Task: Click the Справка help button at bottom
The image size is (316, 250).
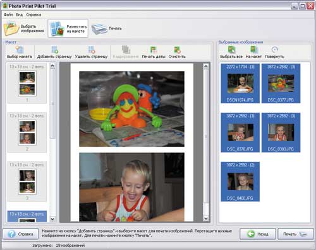Action: pos(20,234)
